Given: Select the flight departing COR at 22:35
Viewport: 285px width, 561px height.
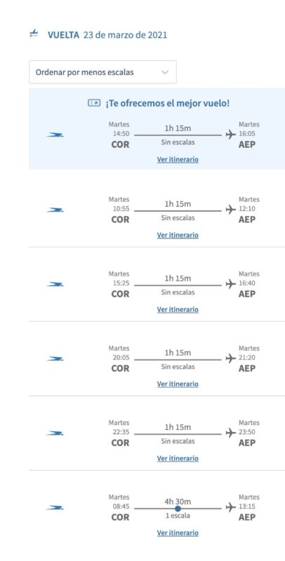Looking at the screenshot, I should click(157, 433).
